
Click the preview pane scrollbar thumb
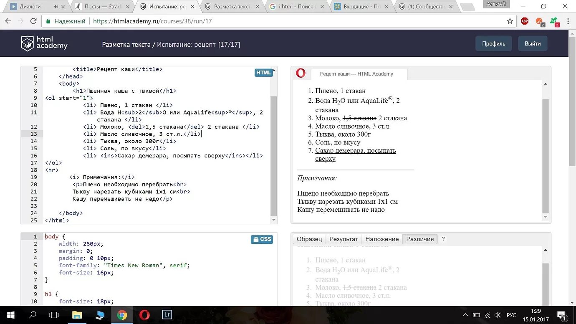[x=546, y=156]
